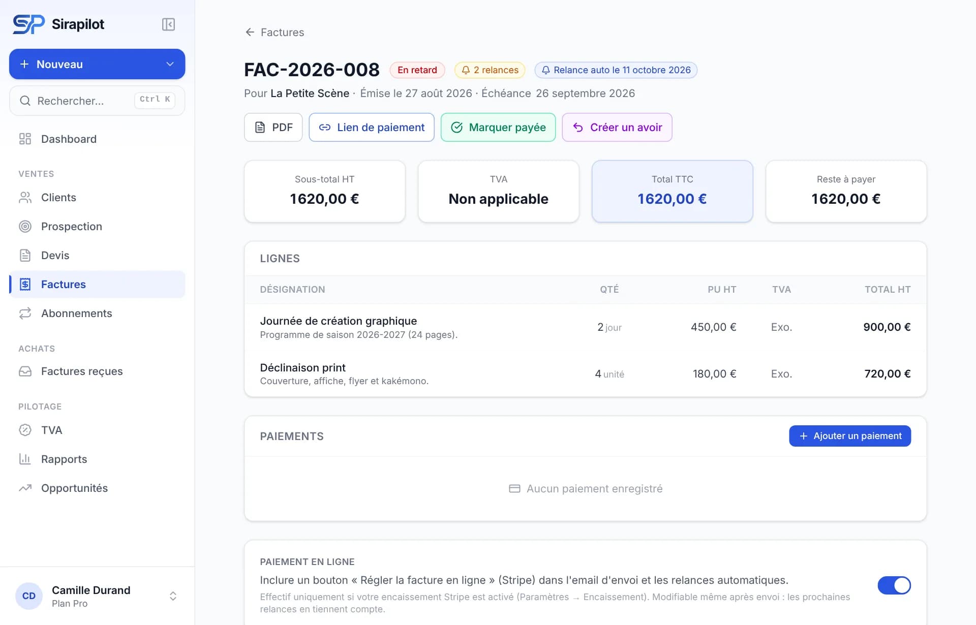Click the bell icon in the 2 relances badge

tap(466, 70)
